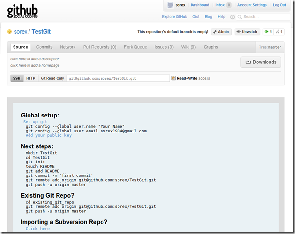Switch to the Commits tab
The width and height of the screenshot is (295, 234).
[44, 47]
